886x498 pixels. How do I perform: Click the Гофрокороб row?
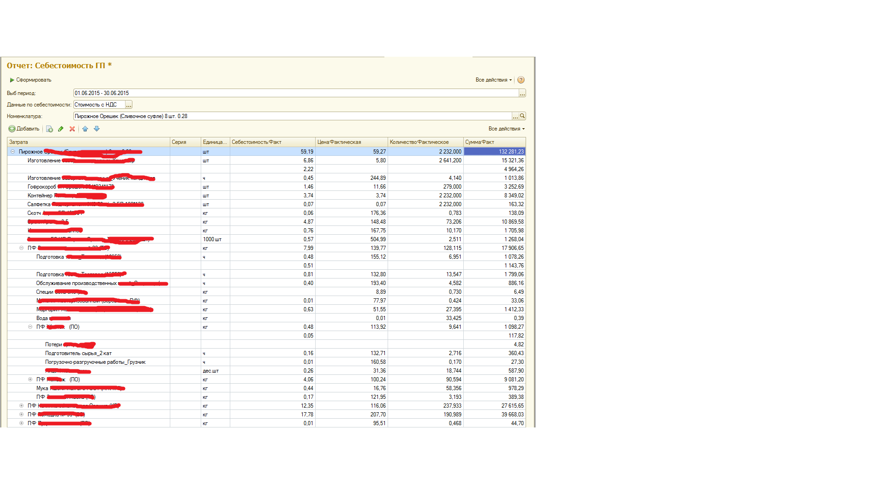point(266,187)
